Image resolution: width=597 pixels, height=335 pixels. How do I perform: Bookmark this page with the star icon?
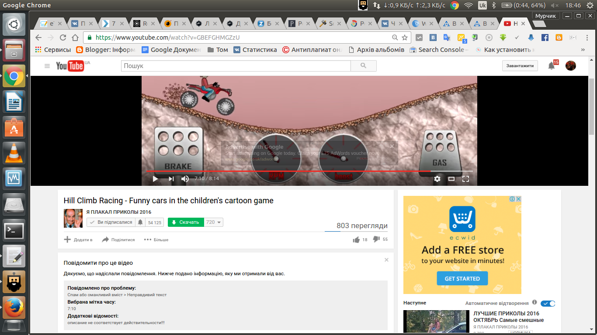pos(405,38)
